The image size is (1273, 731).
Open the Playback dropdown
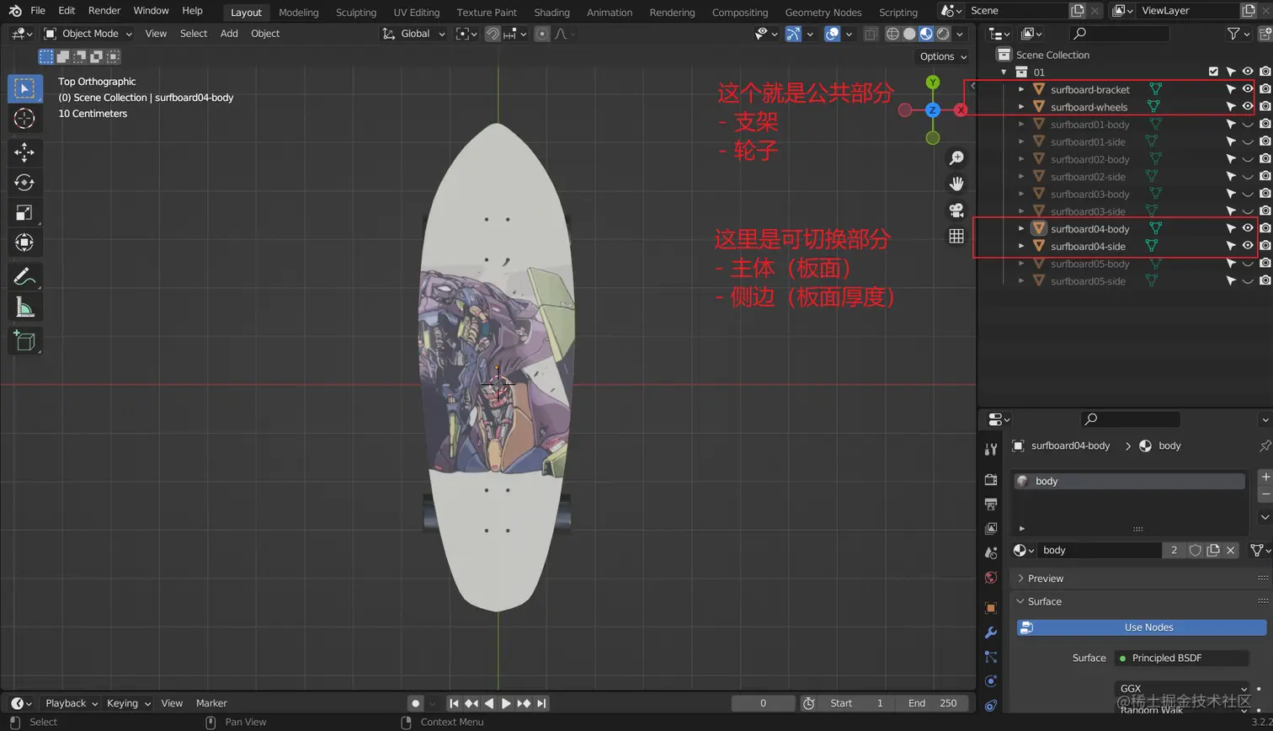[x=71, y=703]
